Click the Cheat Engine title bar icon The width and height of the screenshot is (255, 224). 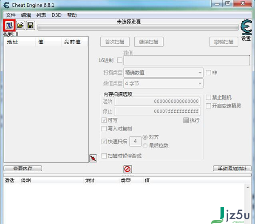[6, 5]
